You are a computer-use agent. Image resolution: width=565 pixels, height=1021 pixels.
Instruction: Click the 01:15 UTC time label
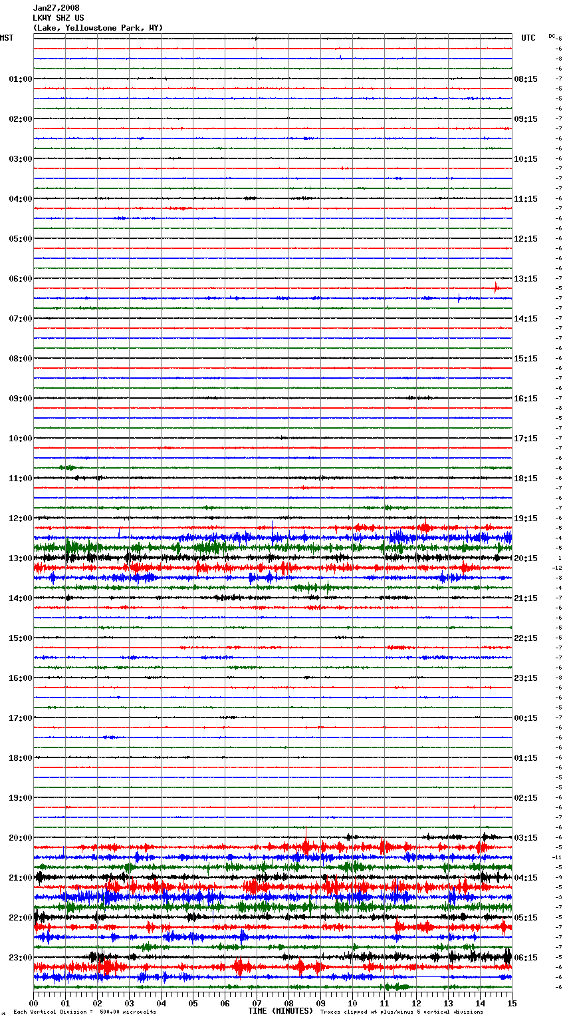tap(526, 758)
